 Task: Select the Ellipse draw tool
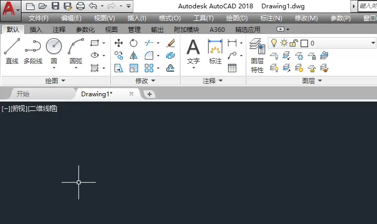(95, 55)
